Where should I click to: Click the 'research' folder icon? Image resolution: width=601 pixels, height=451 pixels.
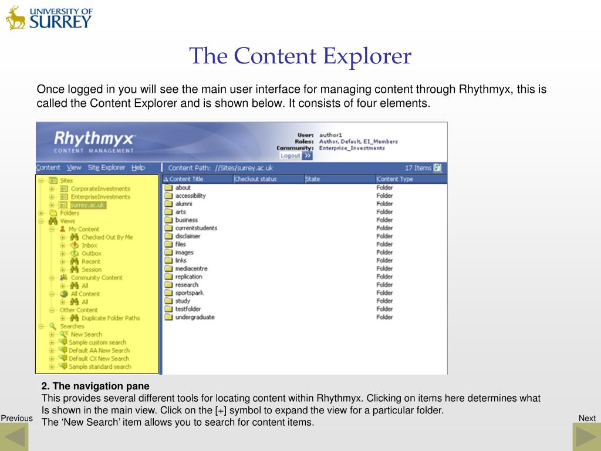tap(168, 285)
